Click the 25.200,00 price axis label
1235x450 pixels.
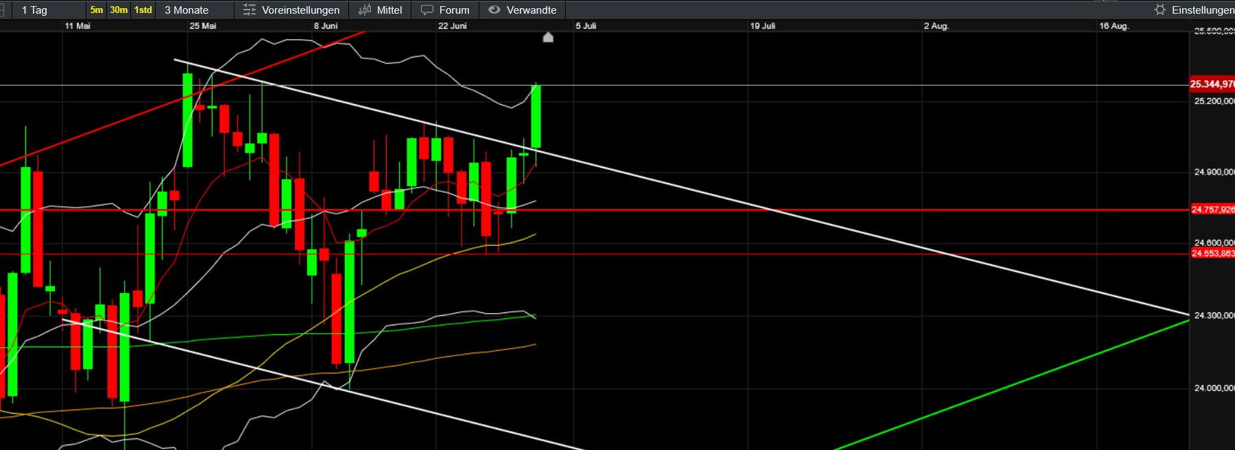click(x=1214, y=101)
